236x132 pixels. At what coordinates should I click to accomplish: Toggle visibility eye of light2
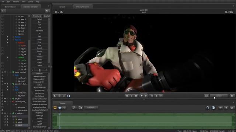click(5, 122)
